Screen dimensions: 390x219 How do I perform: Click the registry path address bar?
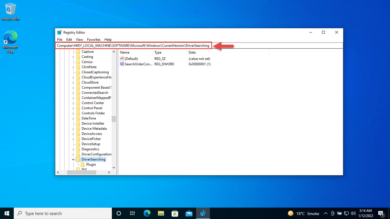[199, 46]
